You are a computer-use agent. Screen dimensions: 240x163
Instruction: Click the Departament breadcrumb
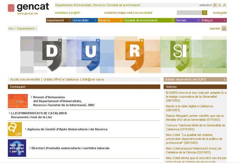tap(25, 29)
